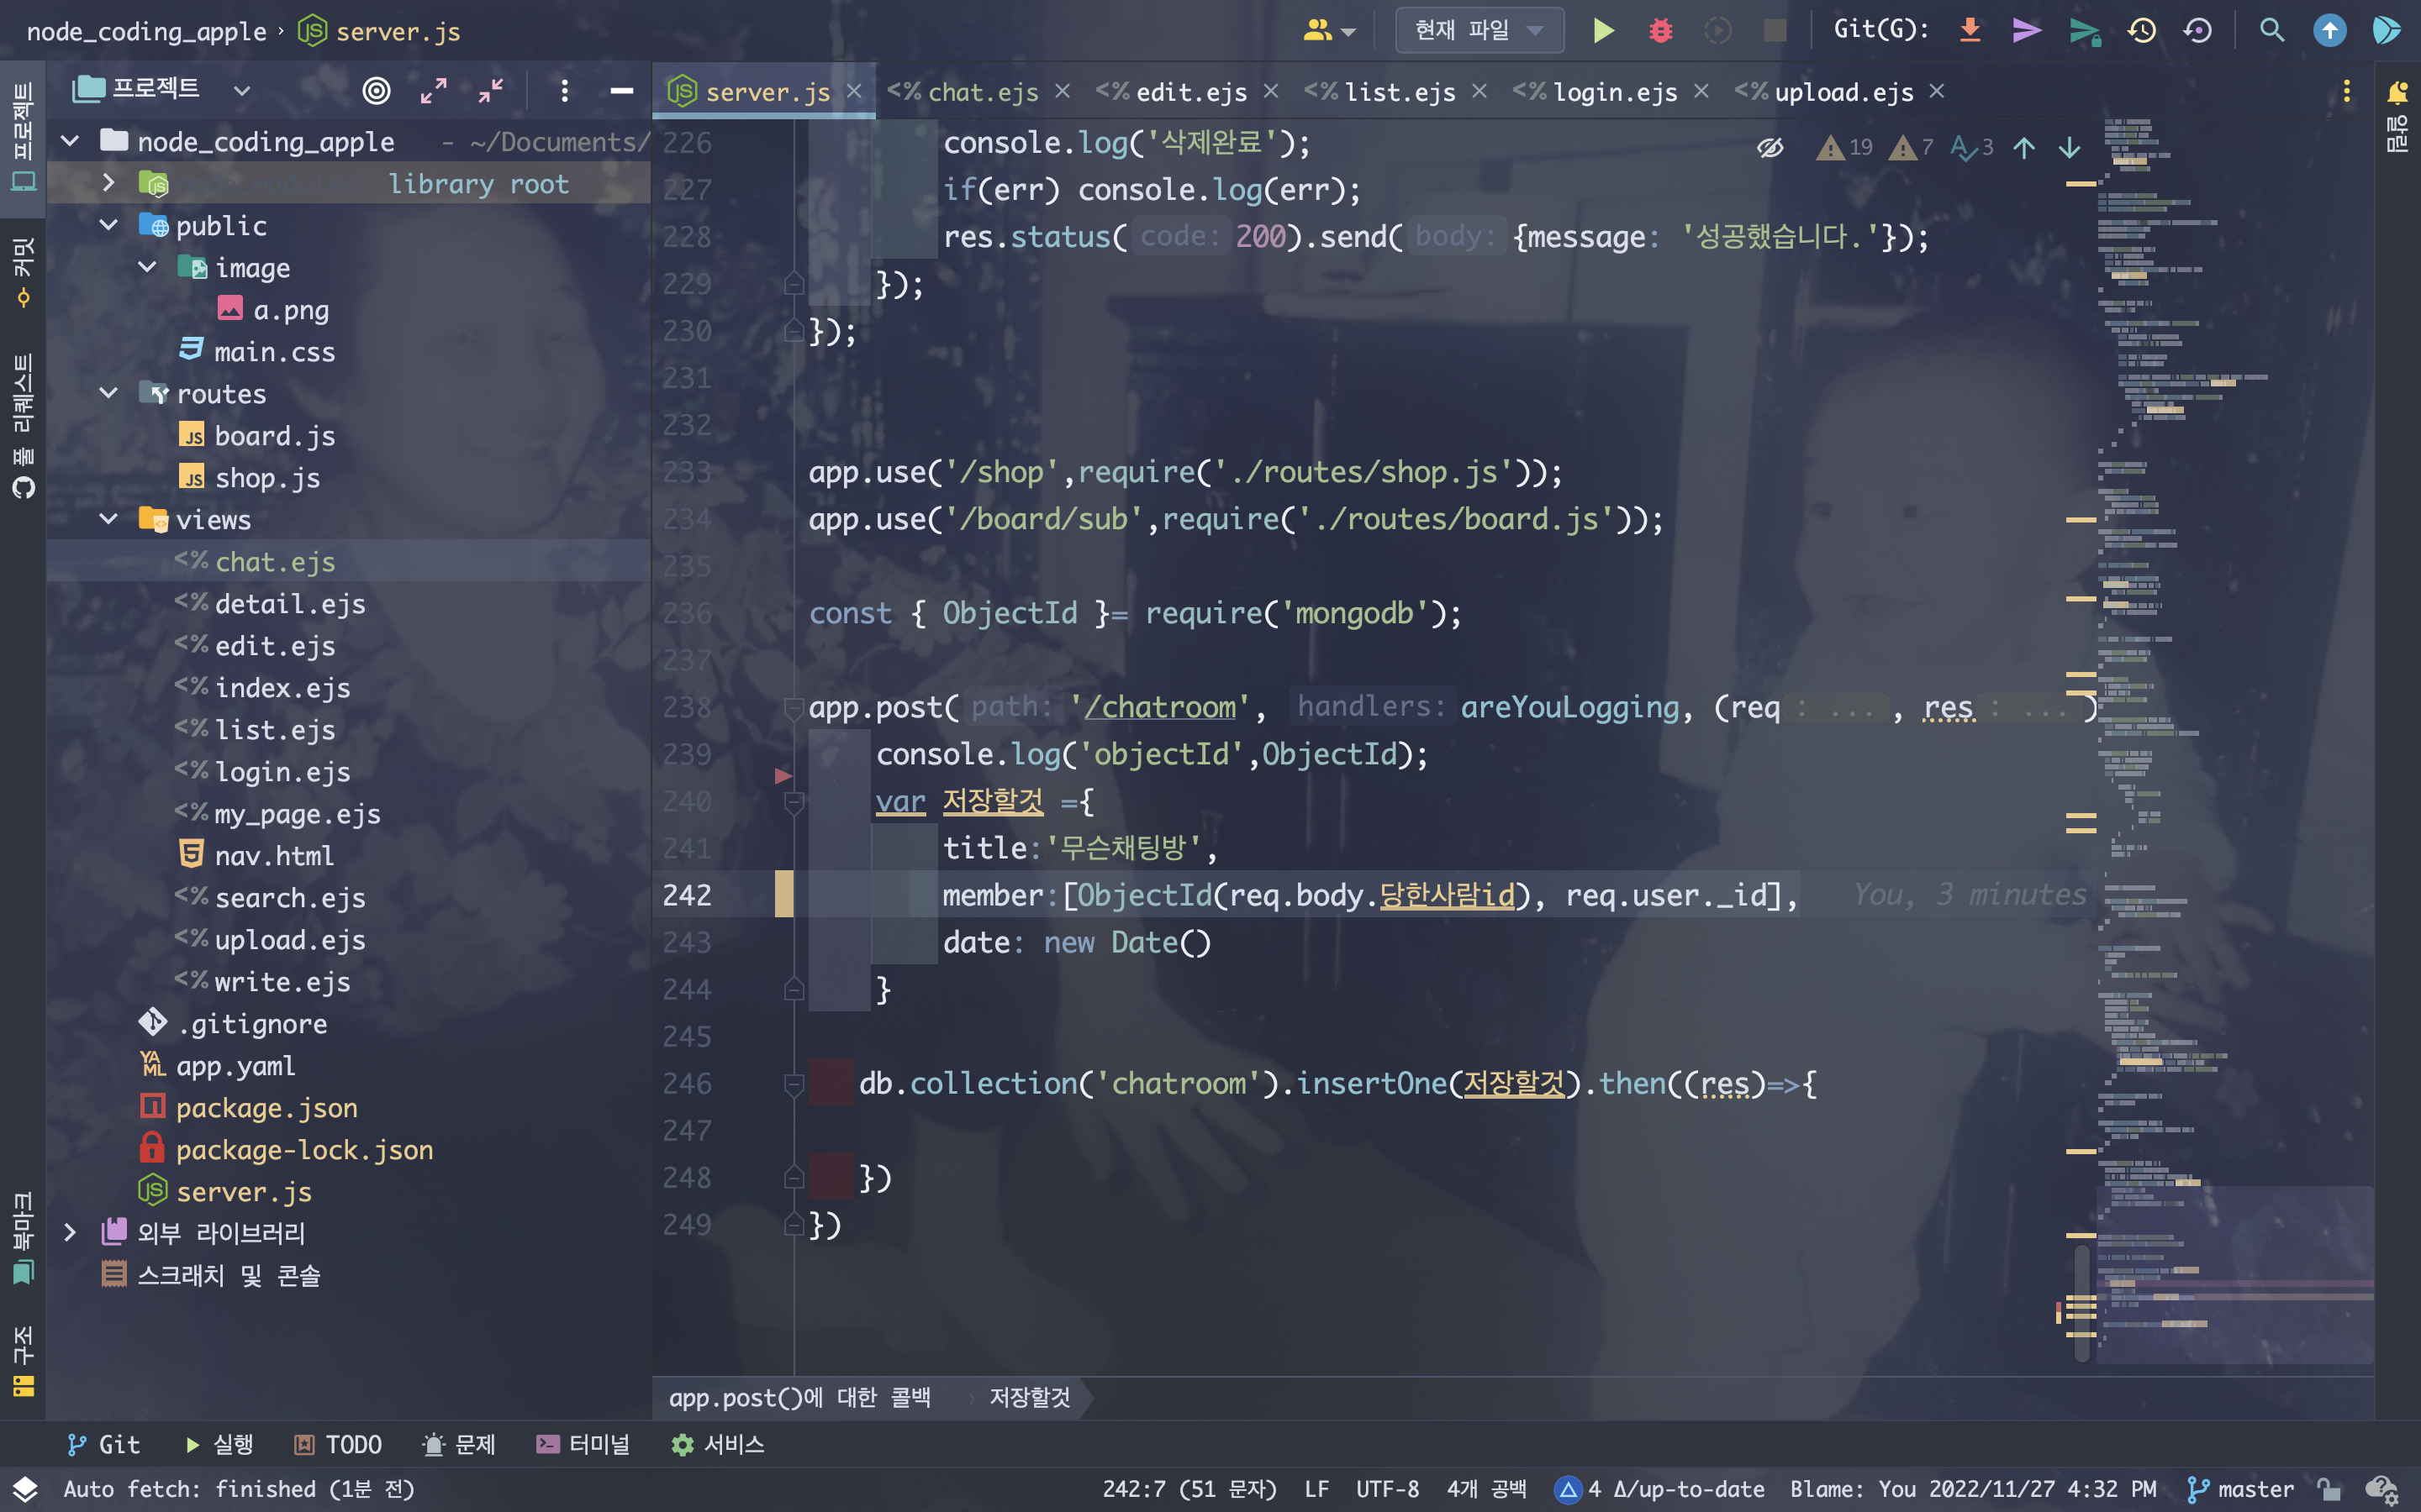Fold the app.post code block at line 238
Screen dimensions: 2421x1512
coord(794,708)
